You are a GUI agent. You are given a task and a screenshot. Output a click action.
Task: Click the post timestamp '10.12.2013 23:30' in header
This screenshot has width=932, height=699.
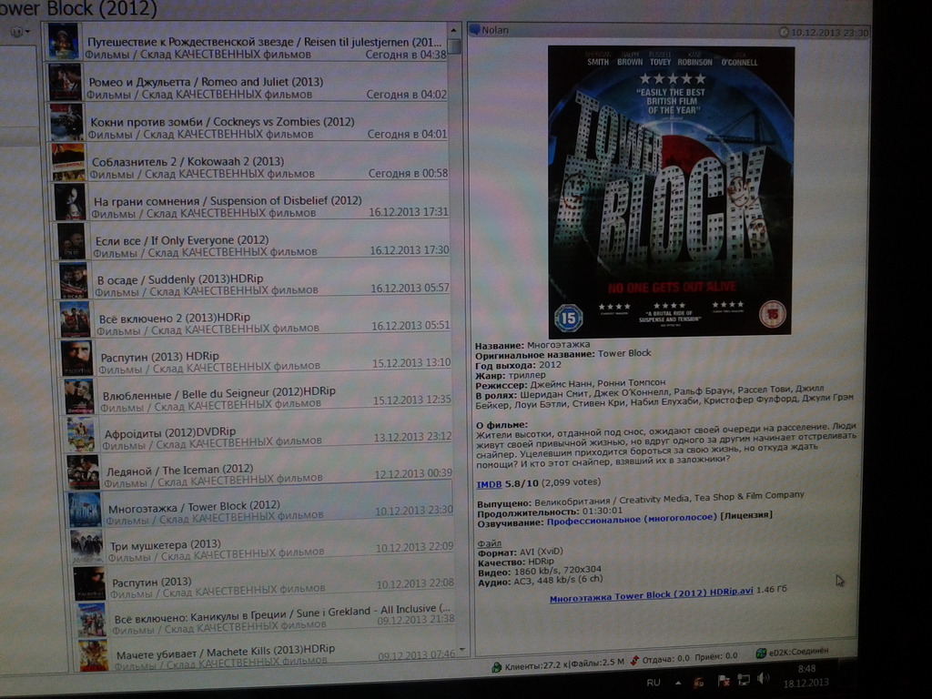[x=830, y=33]
